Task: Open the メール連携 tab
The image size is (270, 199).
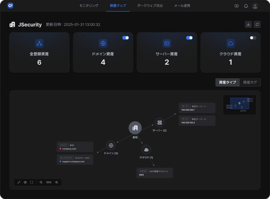Action: 182,6
